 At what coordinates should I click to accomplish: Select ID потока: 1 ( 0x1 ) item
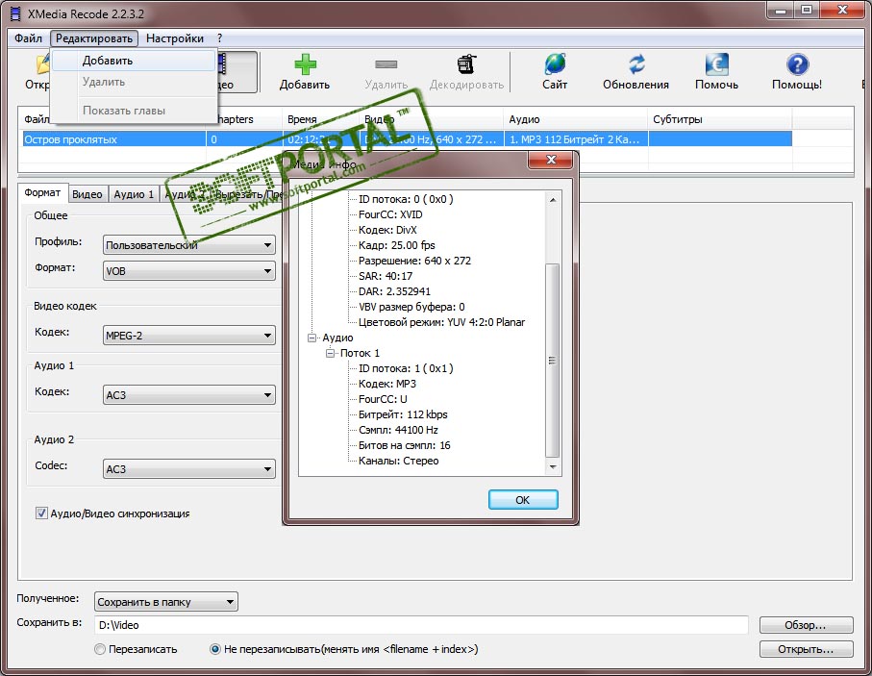point(406,368)
